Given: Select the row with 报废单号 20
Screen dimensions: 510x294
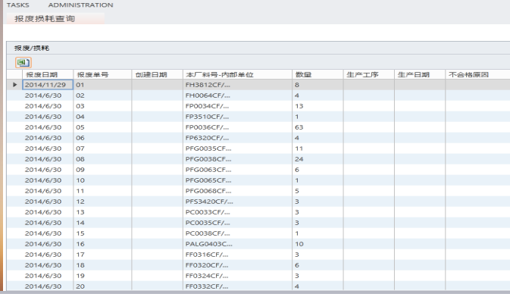Looking at the screenshot, I should coord(258,286).
